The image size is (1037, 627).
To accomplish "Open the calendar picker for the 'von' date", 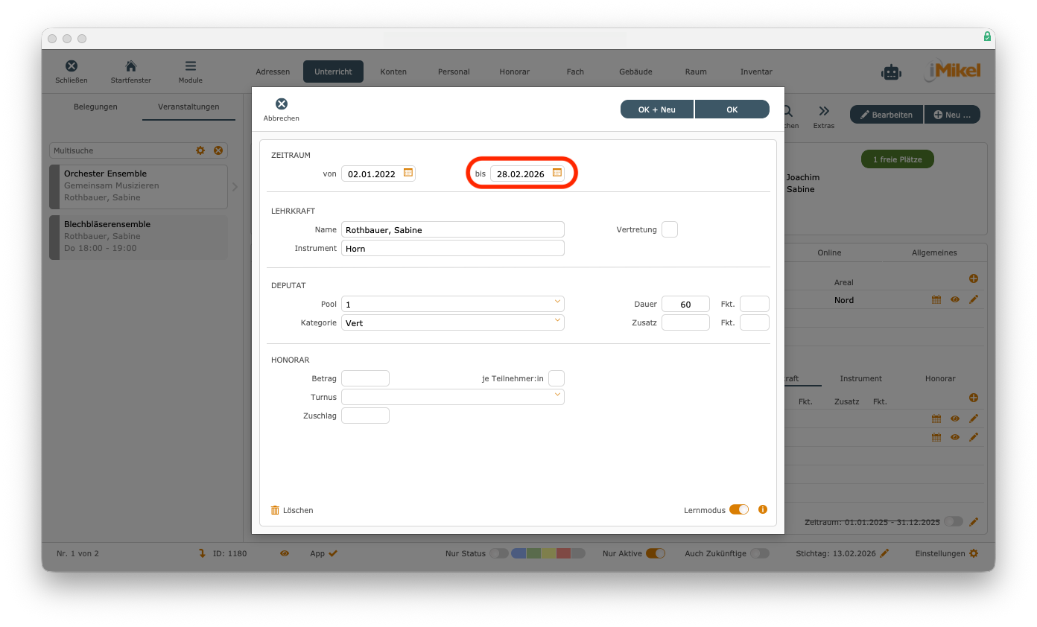I will click(x=407, y=173).
